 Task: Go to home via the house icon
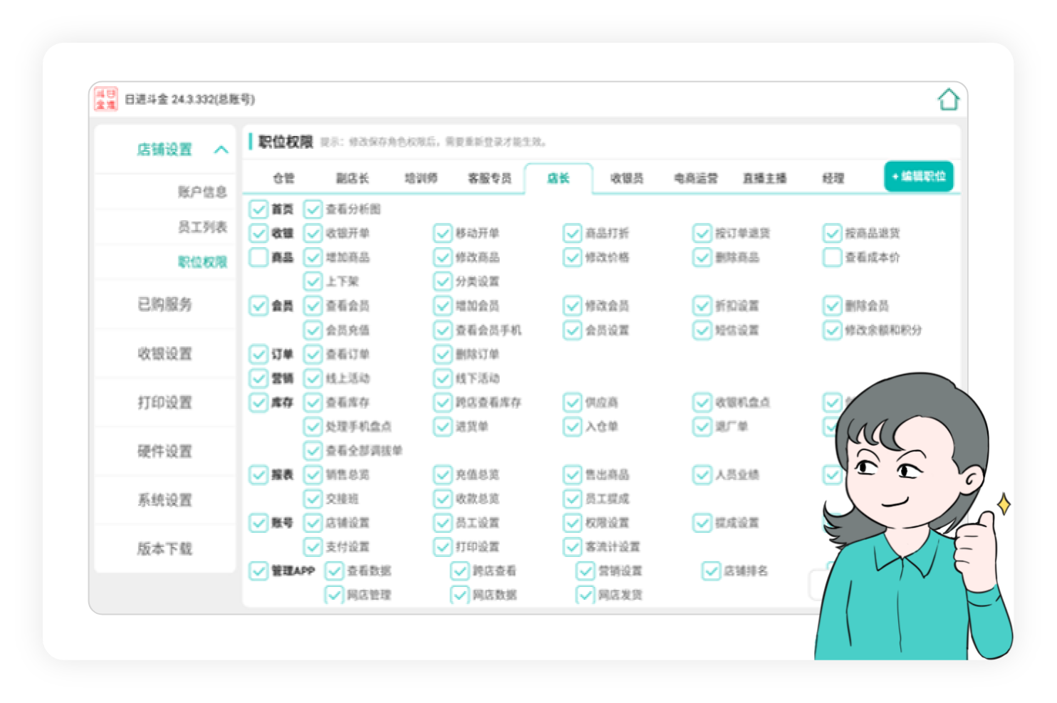(x=948, y=100)
